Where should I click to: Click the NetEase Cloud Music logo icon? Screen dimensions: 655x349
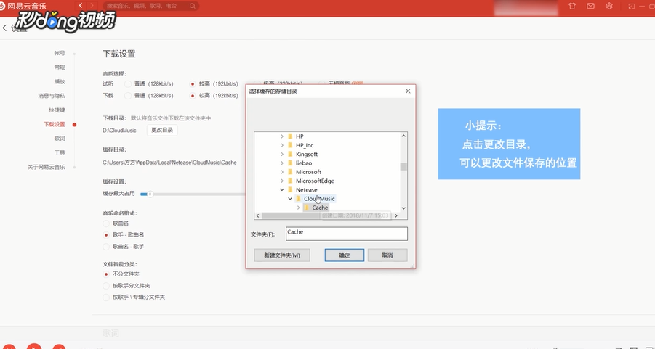[2, 6]
